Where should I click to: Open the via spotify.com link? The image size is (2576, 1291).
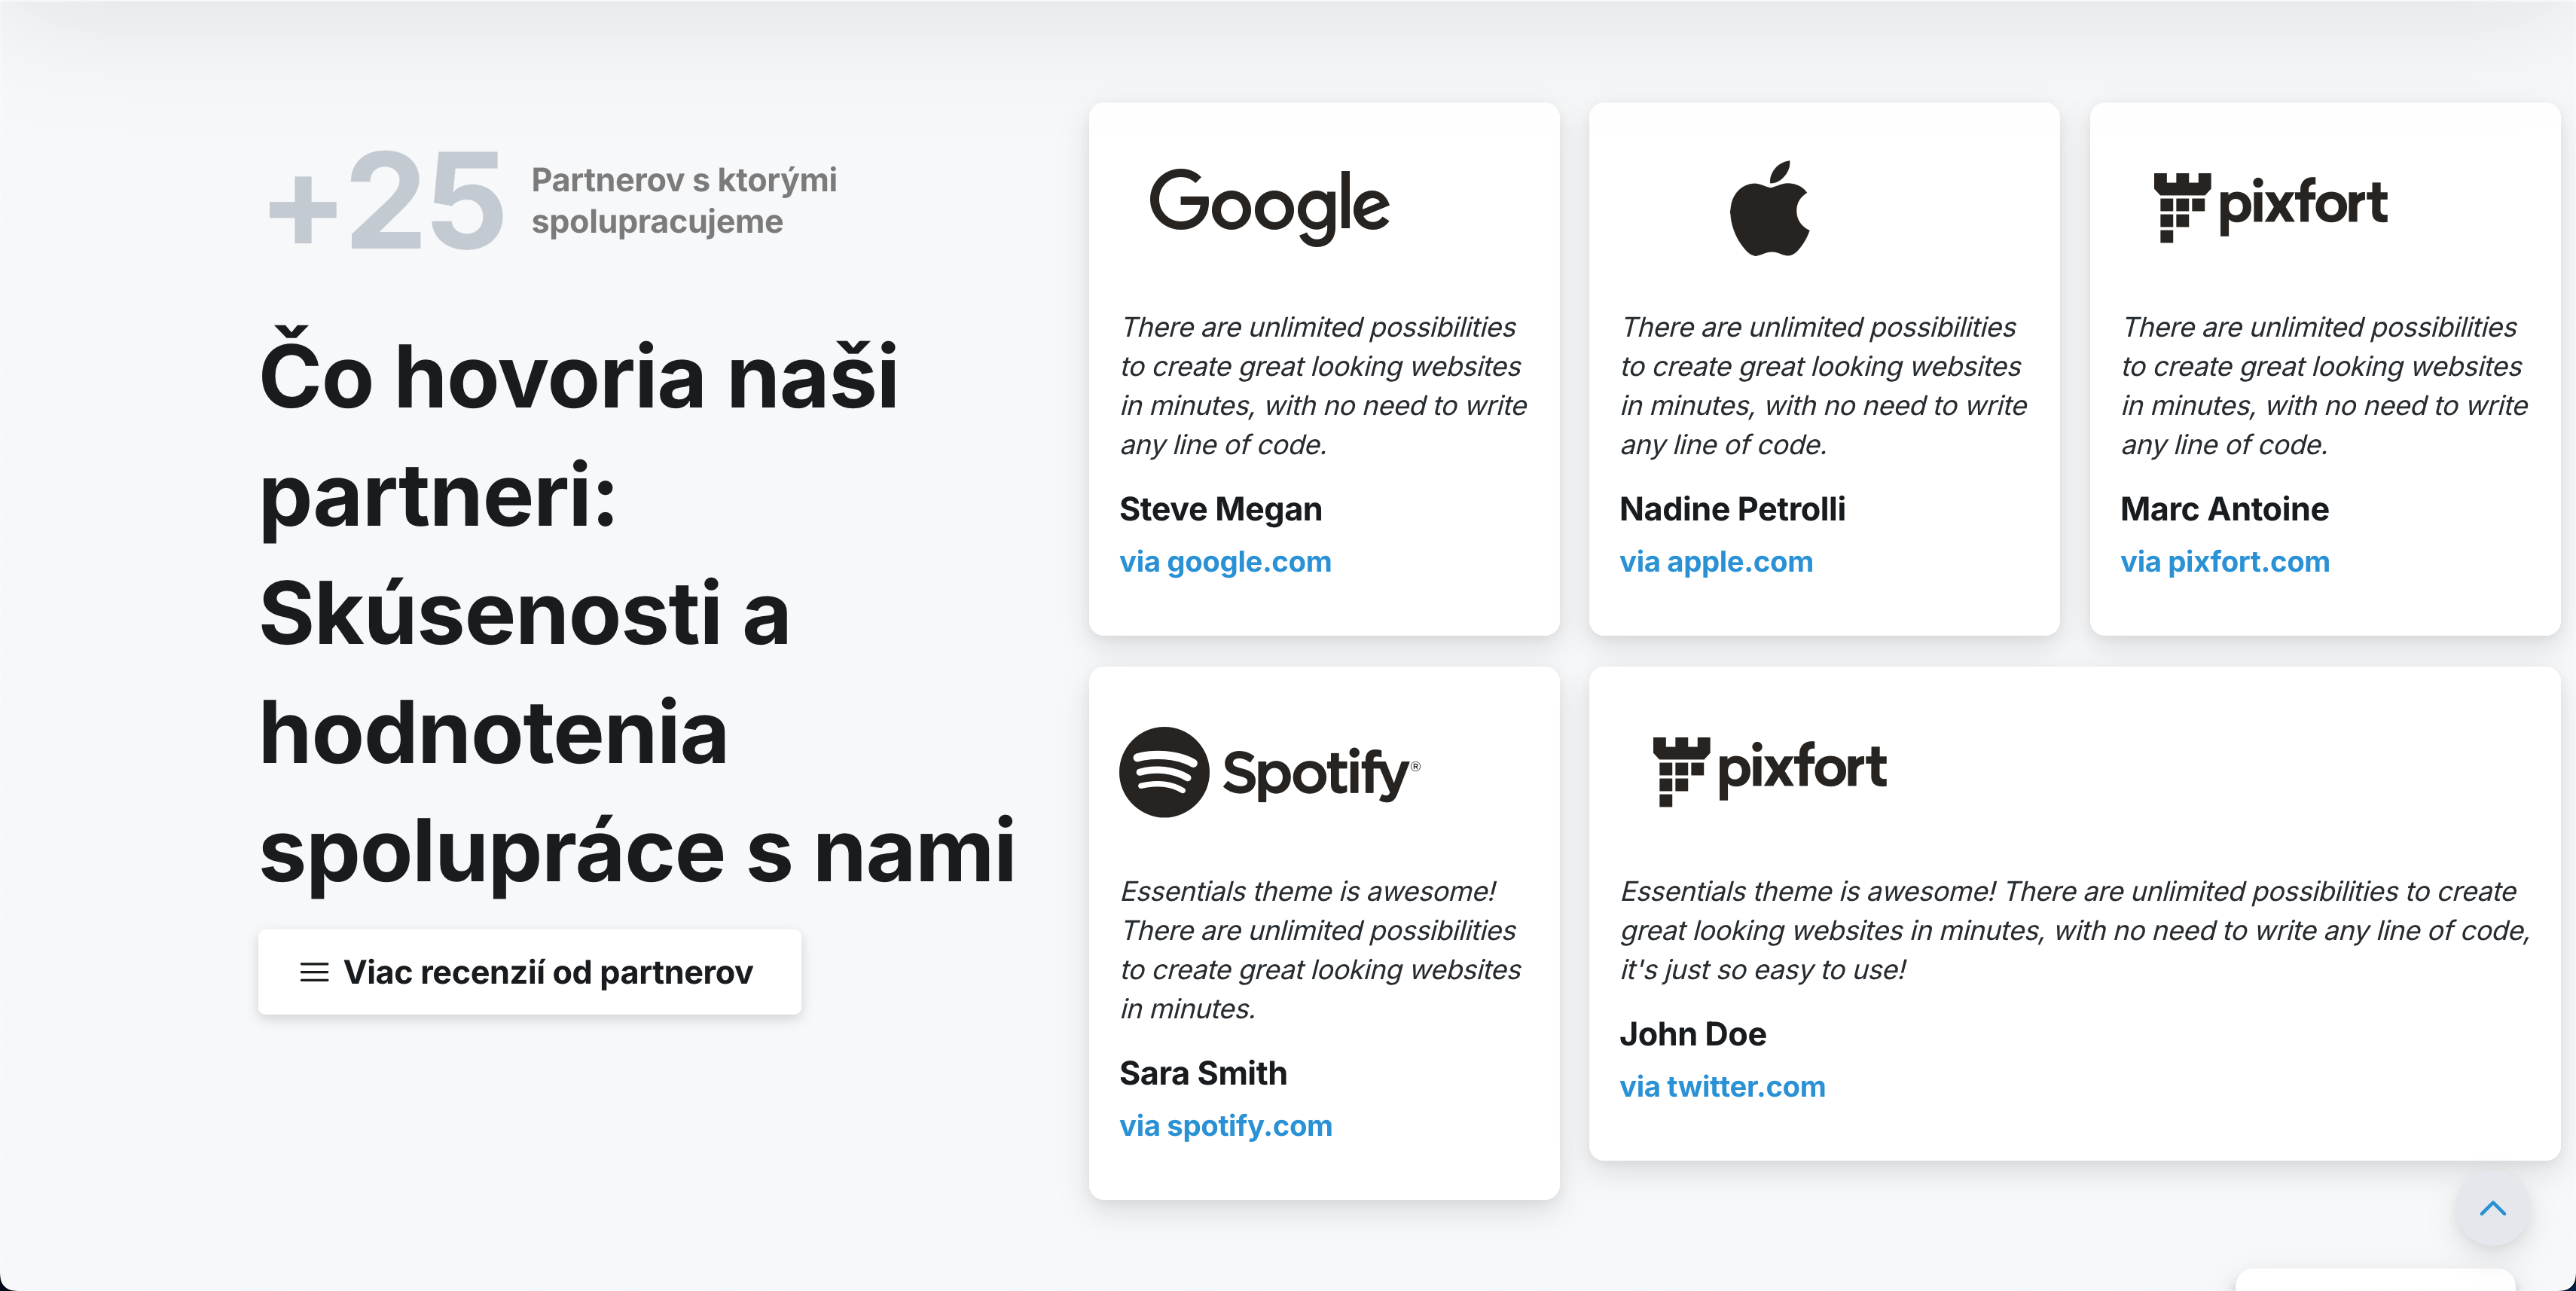[1226, 1126]
